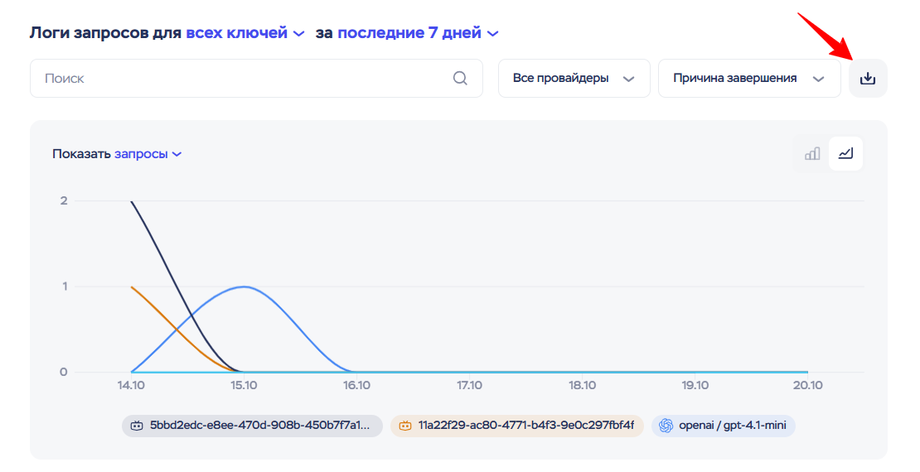Open the "последние 7 дней" period selector
The height and width of the screenshot is (472, 920).
click(x=418, y=33)
